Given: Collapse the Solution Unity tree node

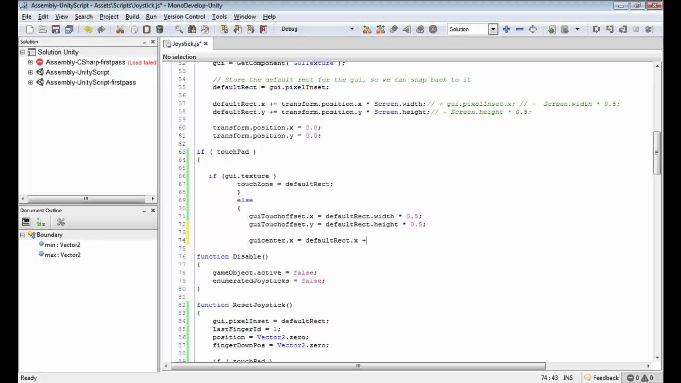Looking at the screenshot, I should (x=23, y=52).
